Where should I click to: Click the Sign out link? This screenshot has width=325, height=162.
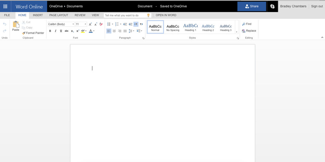coord(317,6)
